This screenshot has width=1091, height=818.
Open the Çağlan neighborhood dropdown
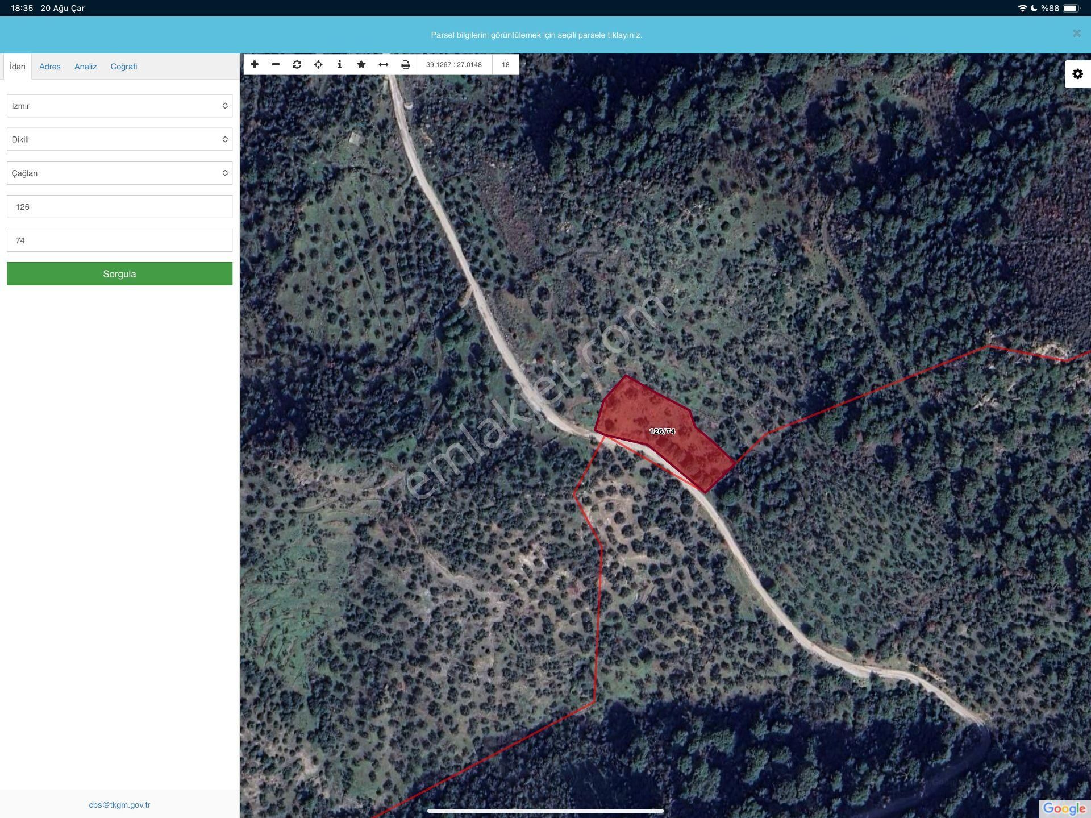click(119, 173)
